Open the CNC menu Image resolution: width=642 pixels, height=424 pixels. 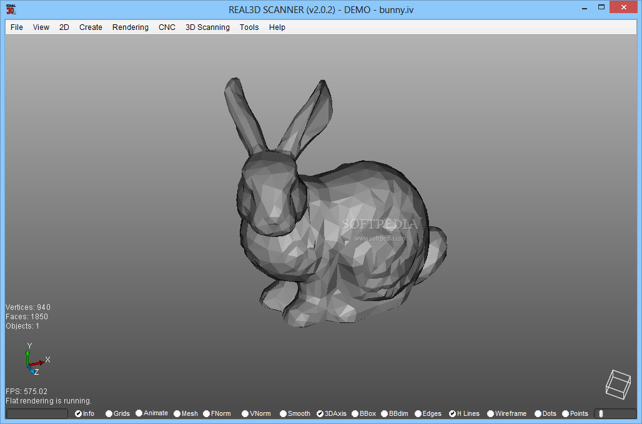167,27
